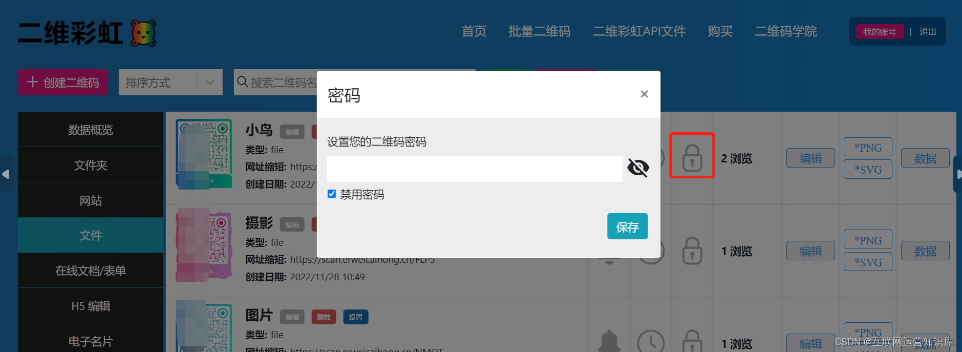Download *SVG for 小鸟 row

click(868, 170)
